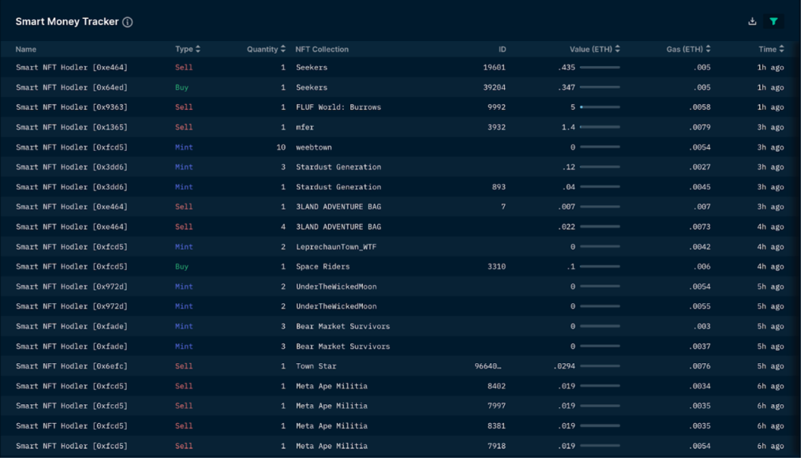Screen dimensions: 804x461
Task: Sort by Quantity column arrows
Action: [282, 49]
